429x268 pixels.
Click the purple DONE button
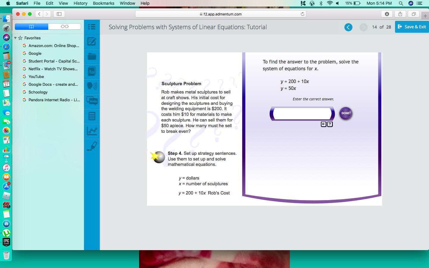[x=346, y=113]
